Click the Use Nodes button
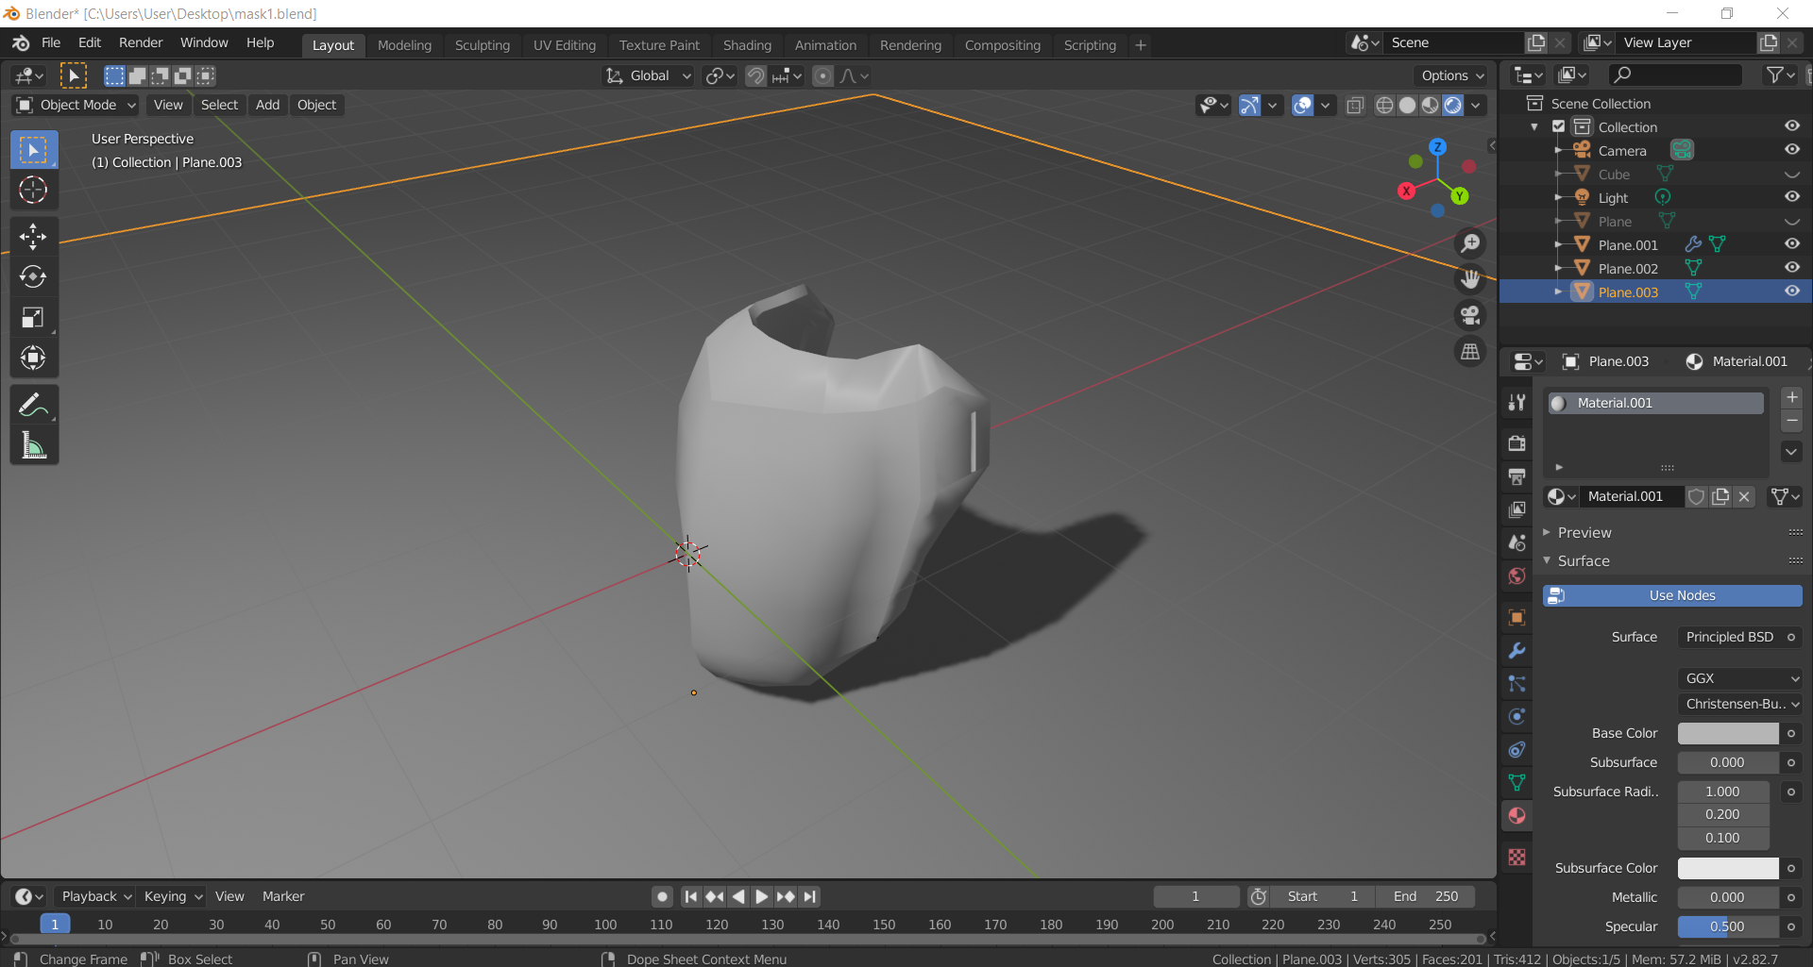Viewport: 1813px width, 967px height. [x=1671, y=595]
